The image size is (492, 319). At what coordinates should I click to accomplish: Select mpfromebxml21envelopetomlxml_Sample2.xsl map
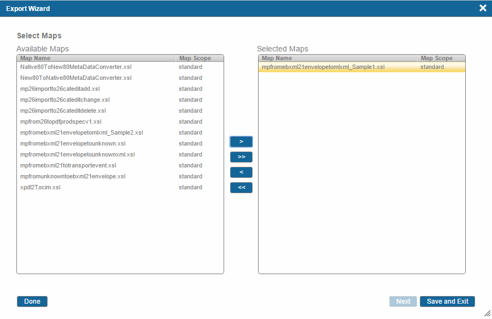(x=120, y=132)
